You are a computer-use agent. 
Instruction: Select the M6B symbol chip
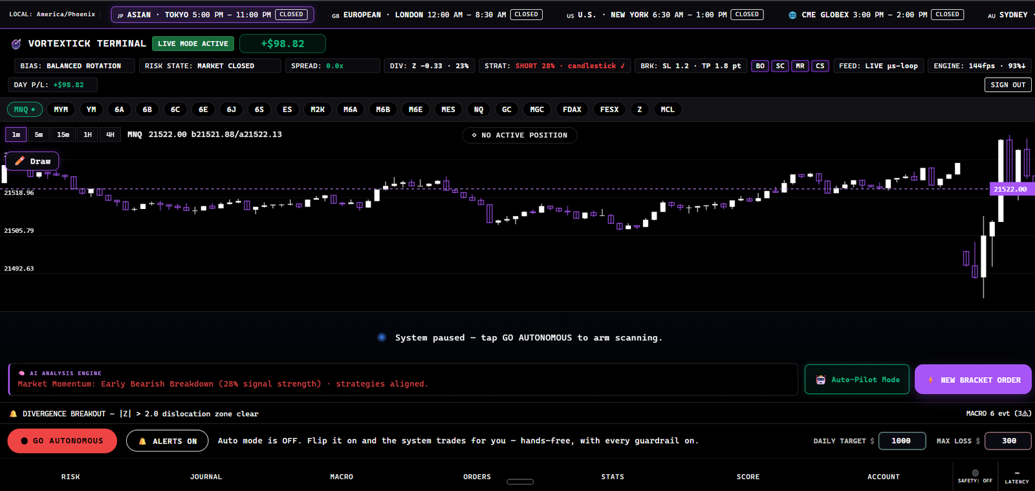pyautogui.click(x=383, y=109)
